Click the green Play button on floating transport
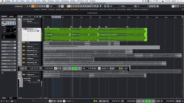Image resolution: width=184 pixels, height=103 pixels. point(74,68)
